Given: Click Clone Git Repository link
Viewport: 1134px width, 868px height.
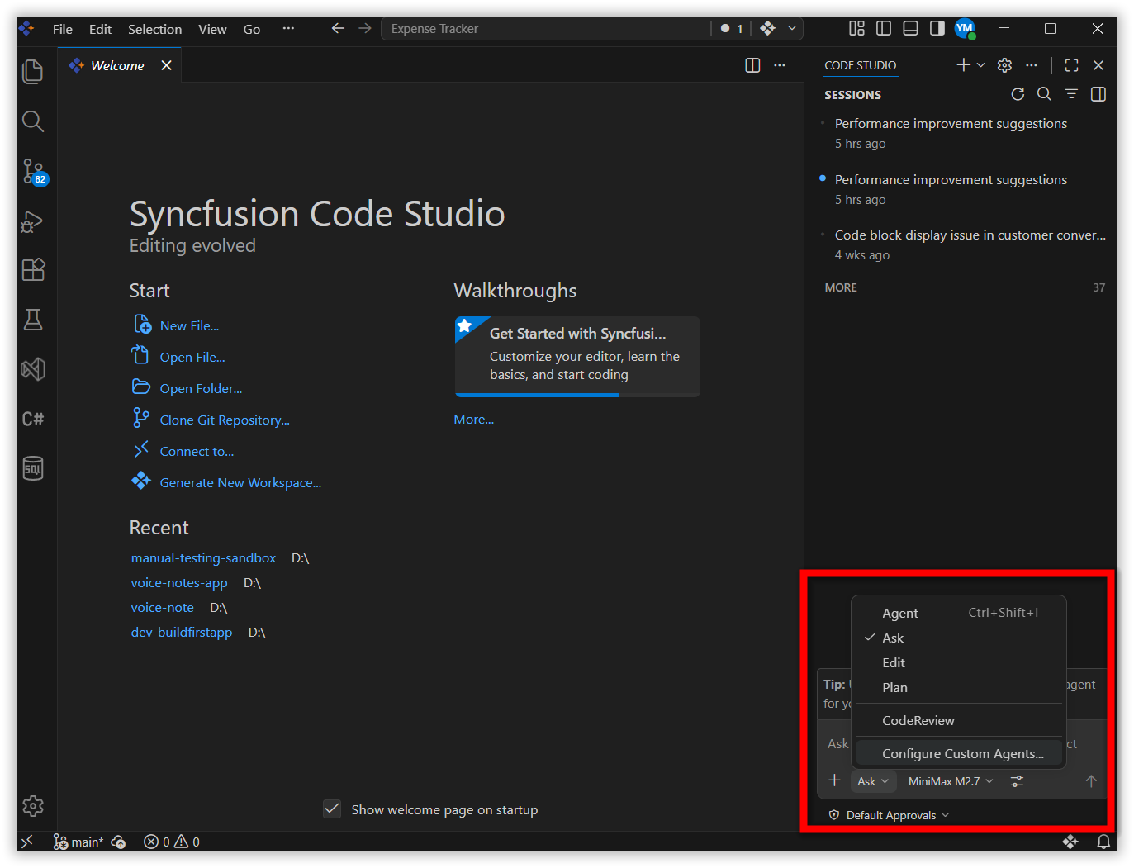Looking at the screenshot, I should (x=225, y=420).
